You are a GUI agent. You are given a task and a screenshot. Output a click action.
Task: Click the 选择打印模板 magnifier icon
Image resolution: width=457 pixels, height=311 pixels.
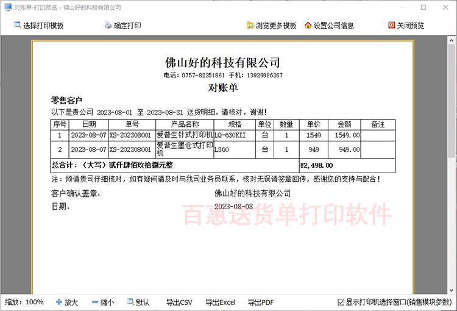point(18,25)
